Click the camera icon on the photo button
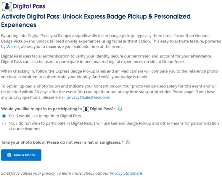 (9, 155)
